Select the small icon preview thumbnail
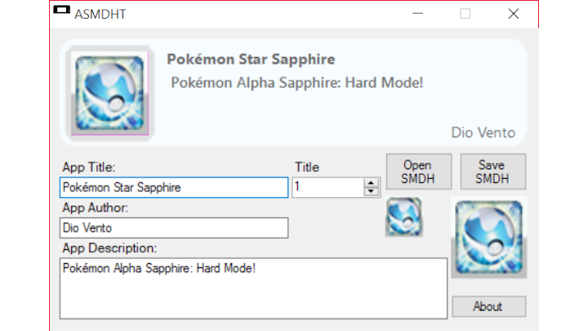The width and height of the screenshot is (588, 331). coord(404,217)
